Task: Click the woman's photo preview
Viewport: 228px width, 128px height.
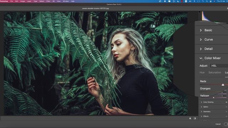Action: [x=95, y=63]
